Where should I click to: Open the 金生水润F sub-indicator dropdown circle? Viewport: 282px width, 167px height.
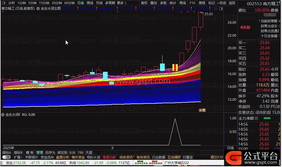(x=3, y=115)
